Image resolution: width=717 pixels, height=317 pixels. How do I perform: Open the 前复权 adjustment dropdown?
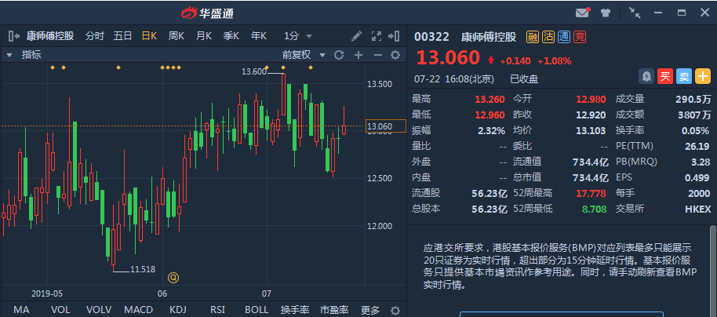(304, 55)
